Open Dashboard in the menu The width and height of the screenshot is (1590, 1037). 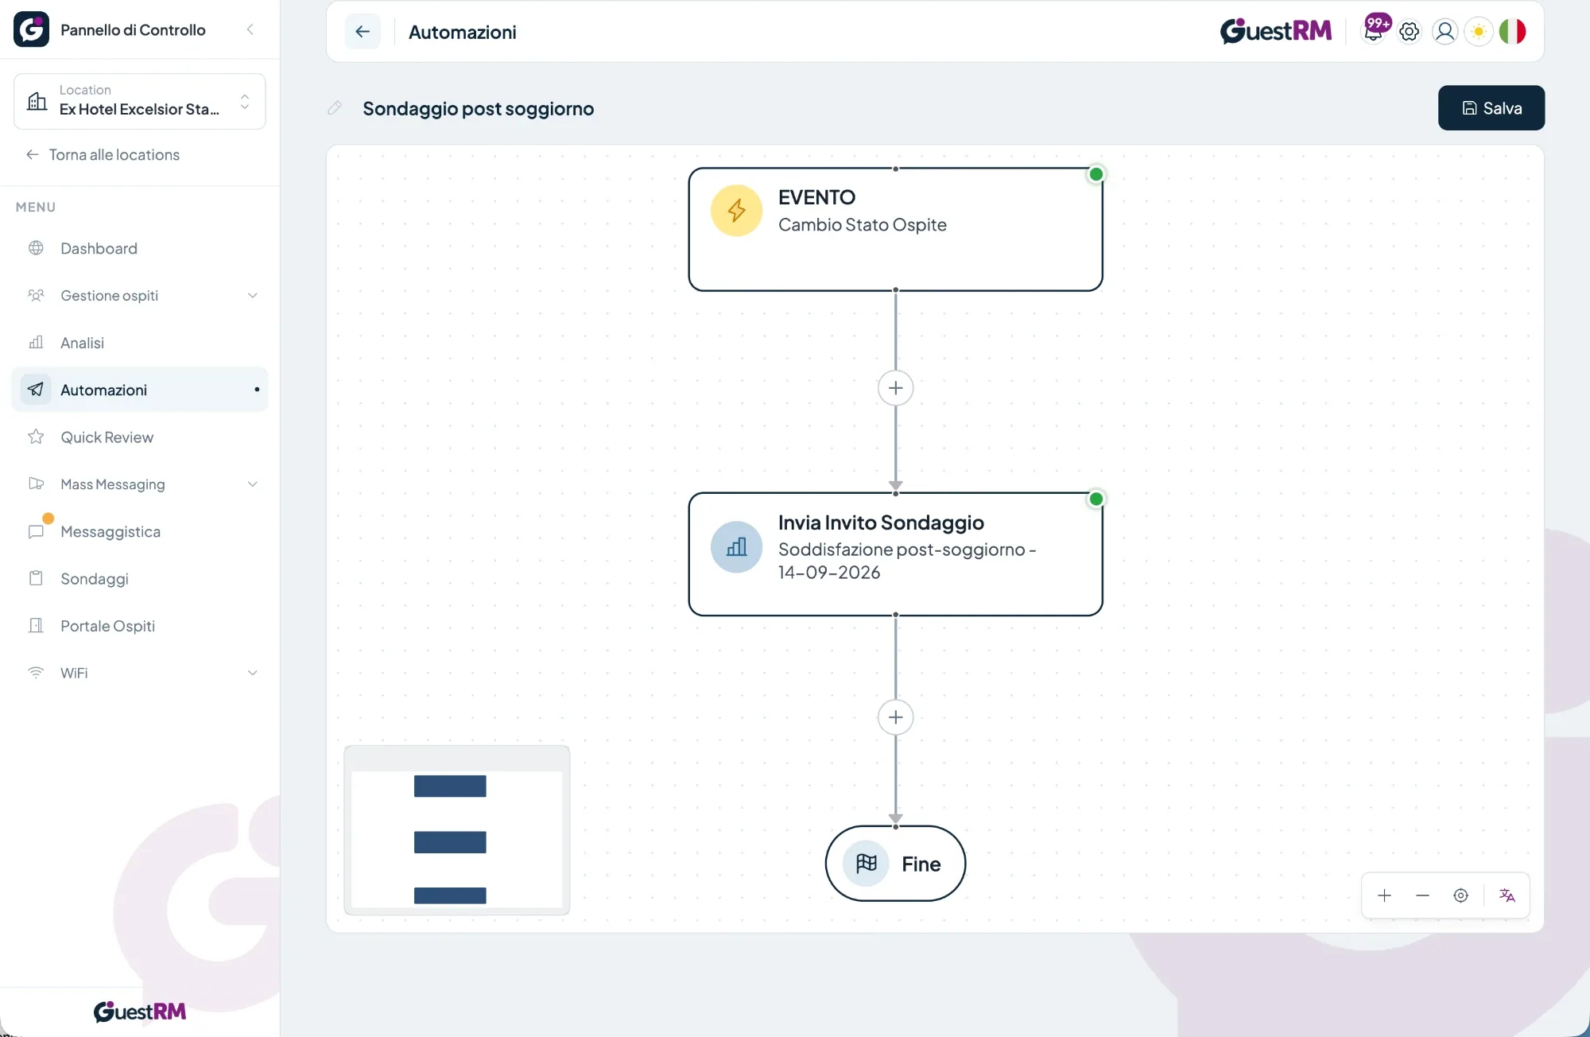click(140, 248)
